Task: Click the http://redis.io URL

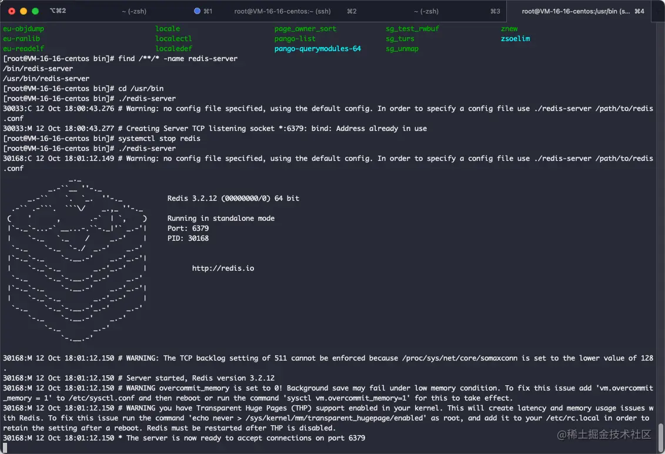Action: [x=223, y=268]
